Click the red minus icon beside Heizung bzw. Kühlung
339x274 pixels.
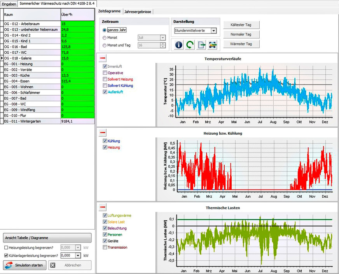(x=101, y=132)
